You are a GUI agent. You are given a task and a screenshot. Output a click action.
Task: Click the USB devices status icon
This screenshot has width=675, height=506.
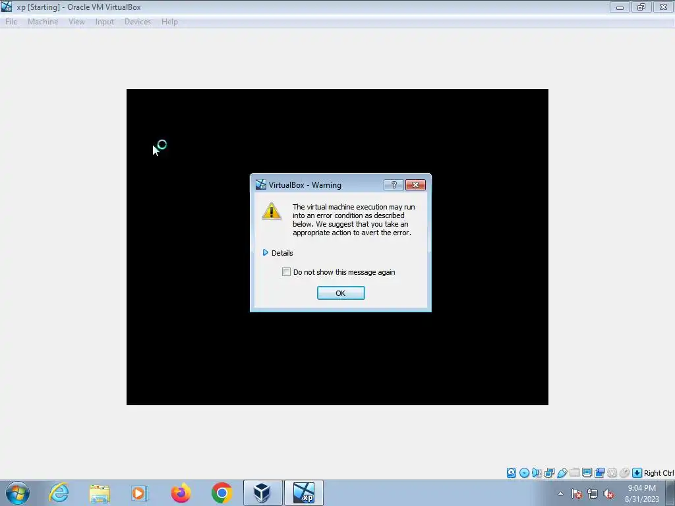(562, 473)
